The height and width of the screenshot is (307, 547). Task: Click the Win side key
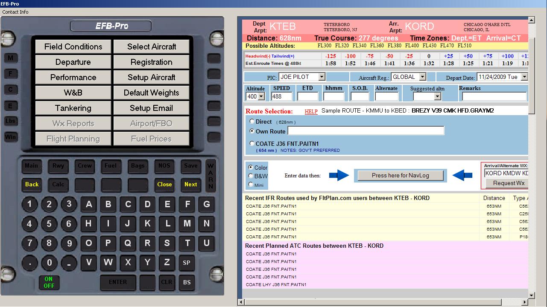11,137
